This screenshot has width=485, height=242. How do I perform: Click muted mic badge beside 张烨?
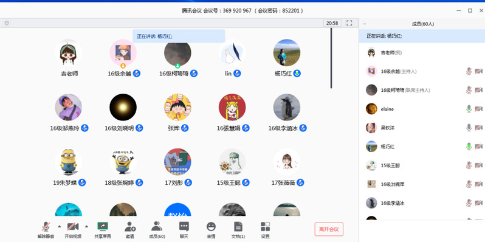[185, 128]
